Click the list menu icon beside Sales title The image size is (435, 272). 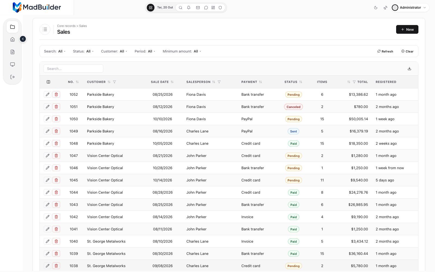click(45, 29)
